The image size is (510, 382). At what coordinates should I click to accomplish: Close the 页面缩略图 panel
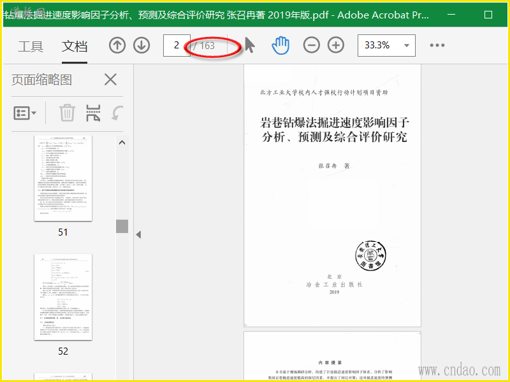coord(110,79)
